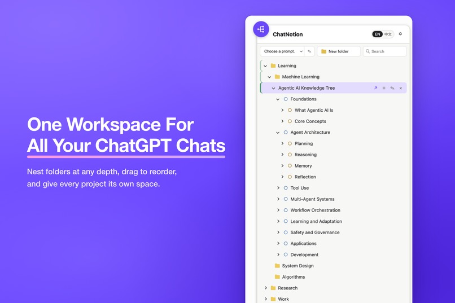Screen dimensions: 455x303
Task: Expand the Memory node
Action: pos(282,165)
